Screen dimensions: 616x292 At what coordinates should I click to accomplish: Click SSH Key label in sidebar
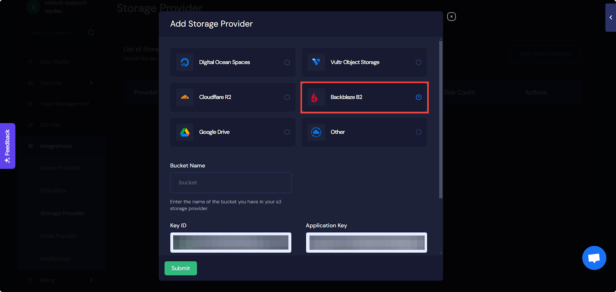50,125
